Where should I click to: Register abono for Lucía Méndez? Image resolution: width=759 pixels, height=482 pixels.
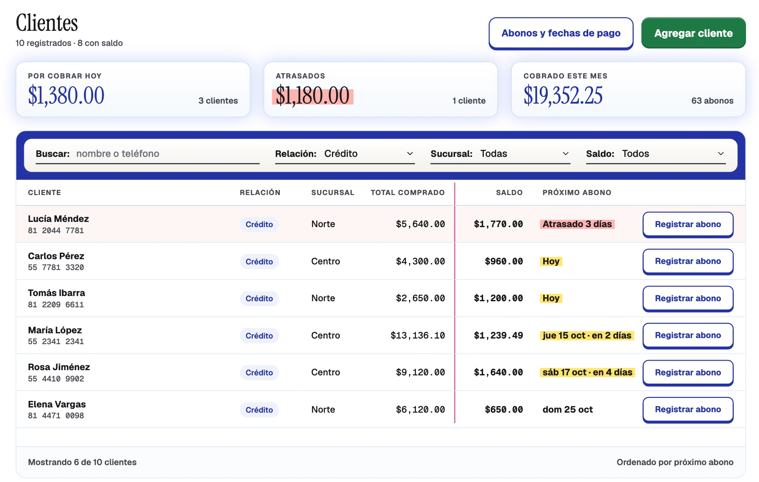pos(688,225)
